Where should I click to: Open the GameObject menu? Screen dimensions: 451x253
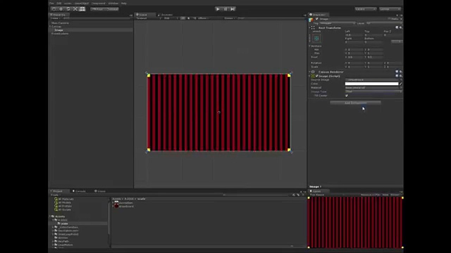click(x=81, y=3)
